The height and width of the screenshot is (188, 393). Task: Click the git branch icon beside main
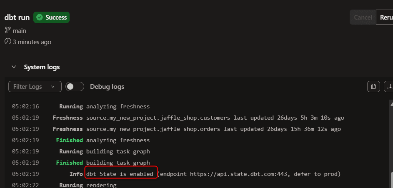[x=7, y=30]
